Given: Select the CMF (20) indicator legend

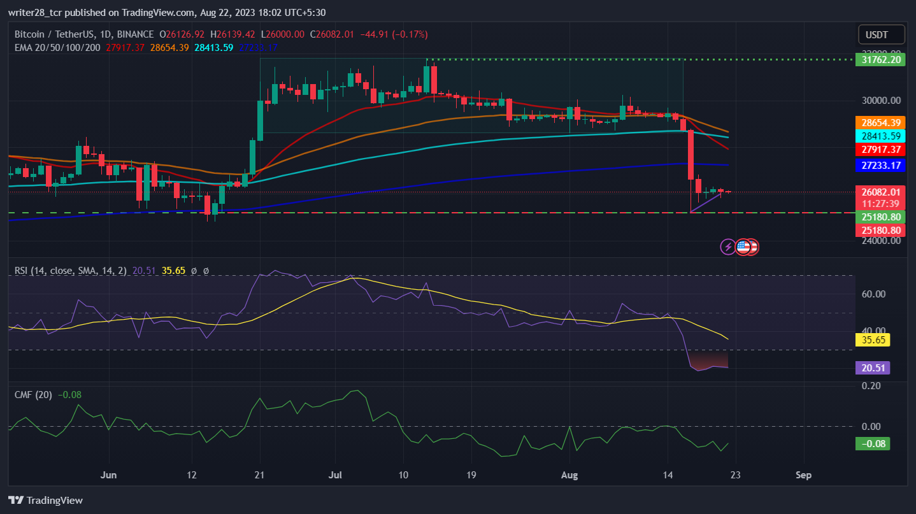Looking at the screenshot, I should [33, 395].
